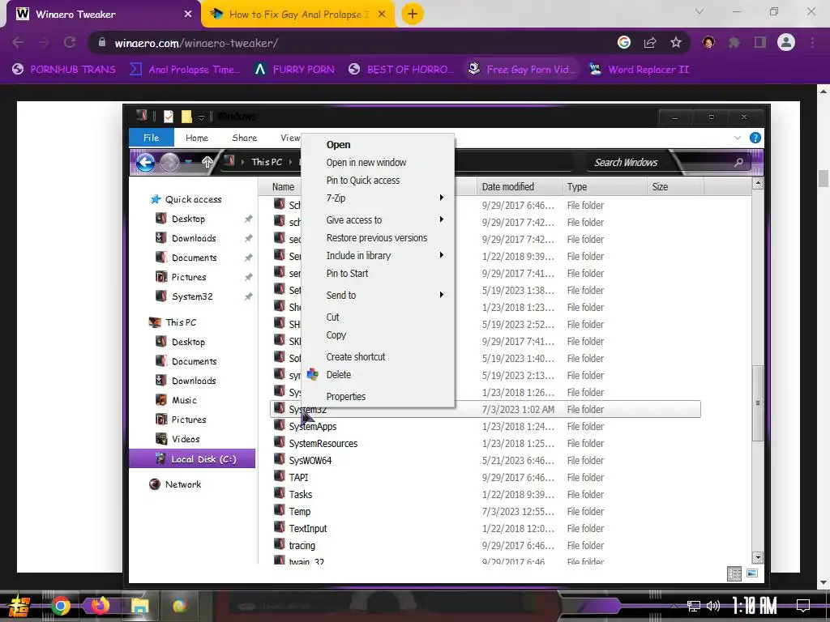Image resolution: width=830 pixels, height=622 pixels.
Task: Select Network in the navigation pane
Action: pyautogui.click(x=183, y=484)
